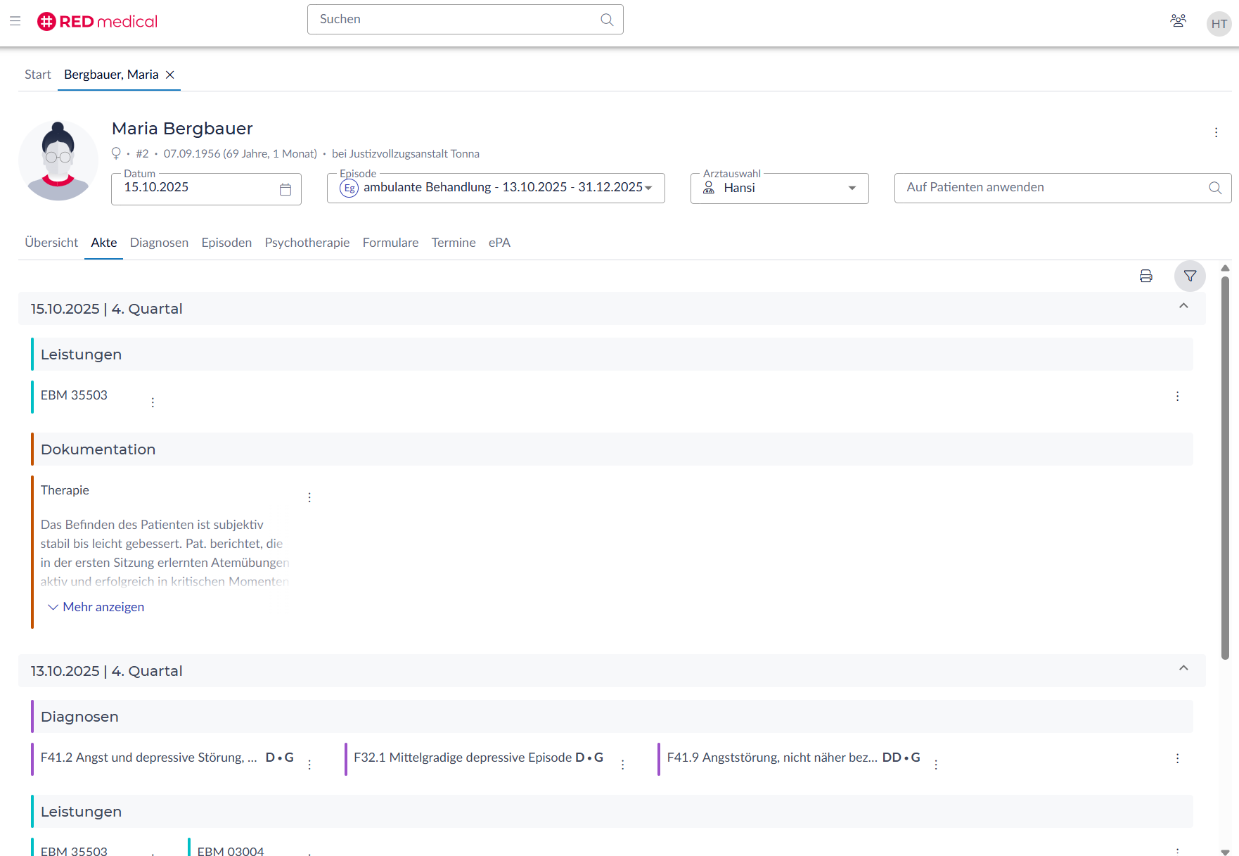
Task: Close the Bergbauer, Maria tab
Action: coord(170,75)
